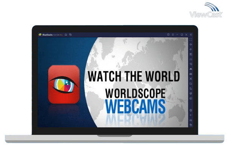Click the hexagon icon in the sidebar

pos(191,93)
